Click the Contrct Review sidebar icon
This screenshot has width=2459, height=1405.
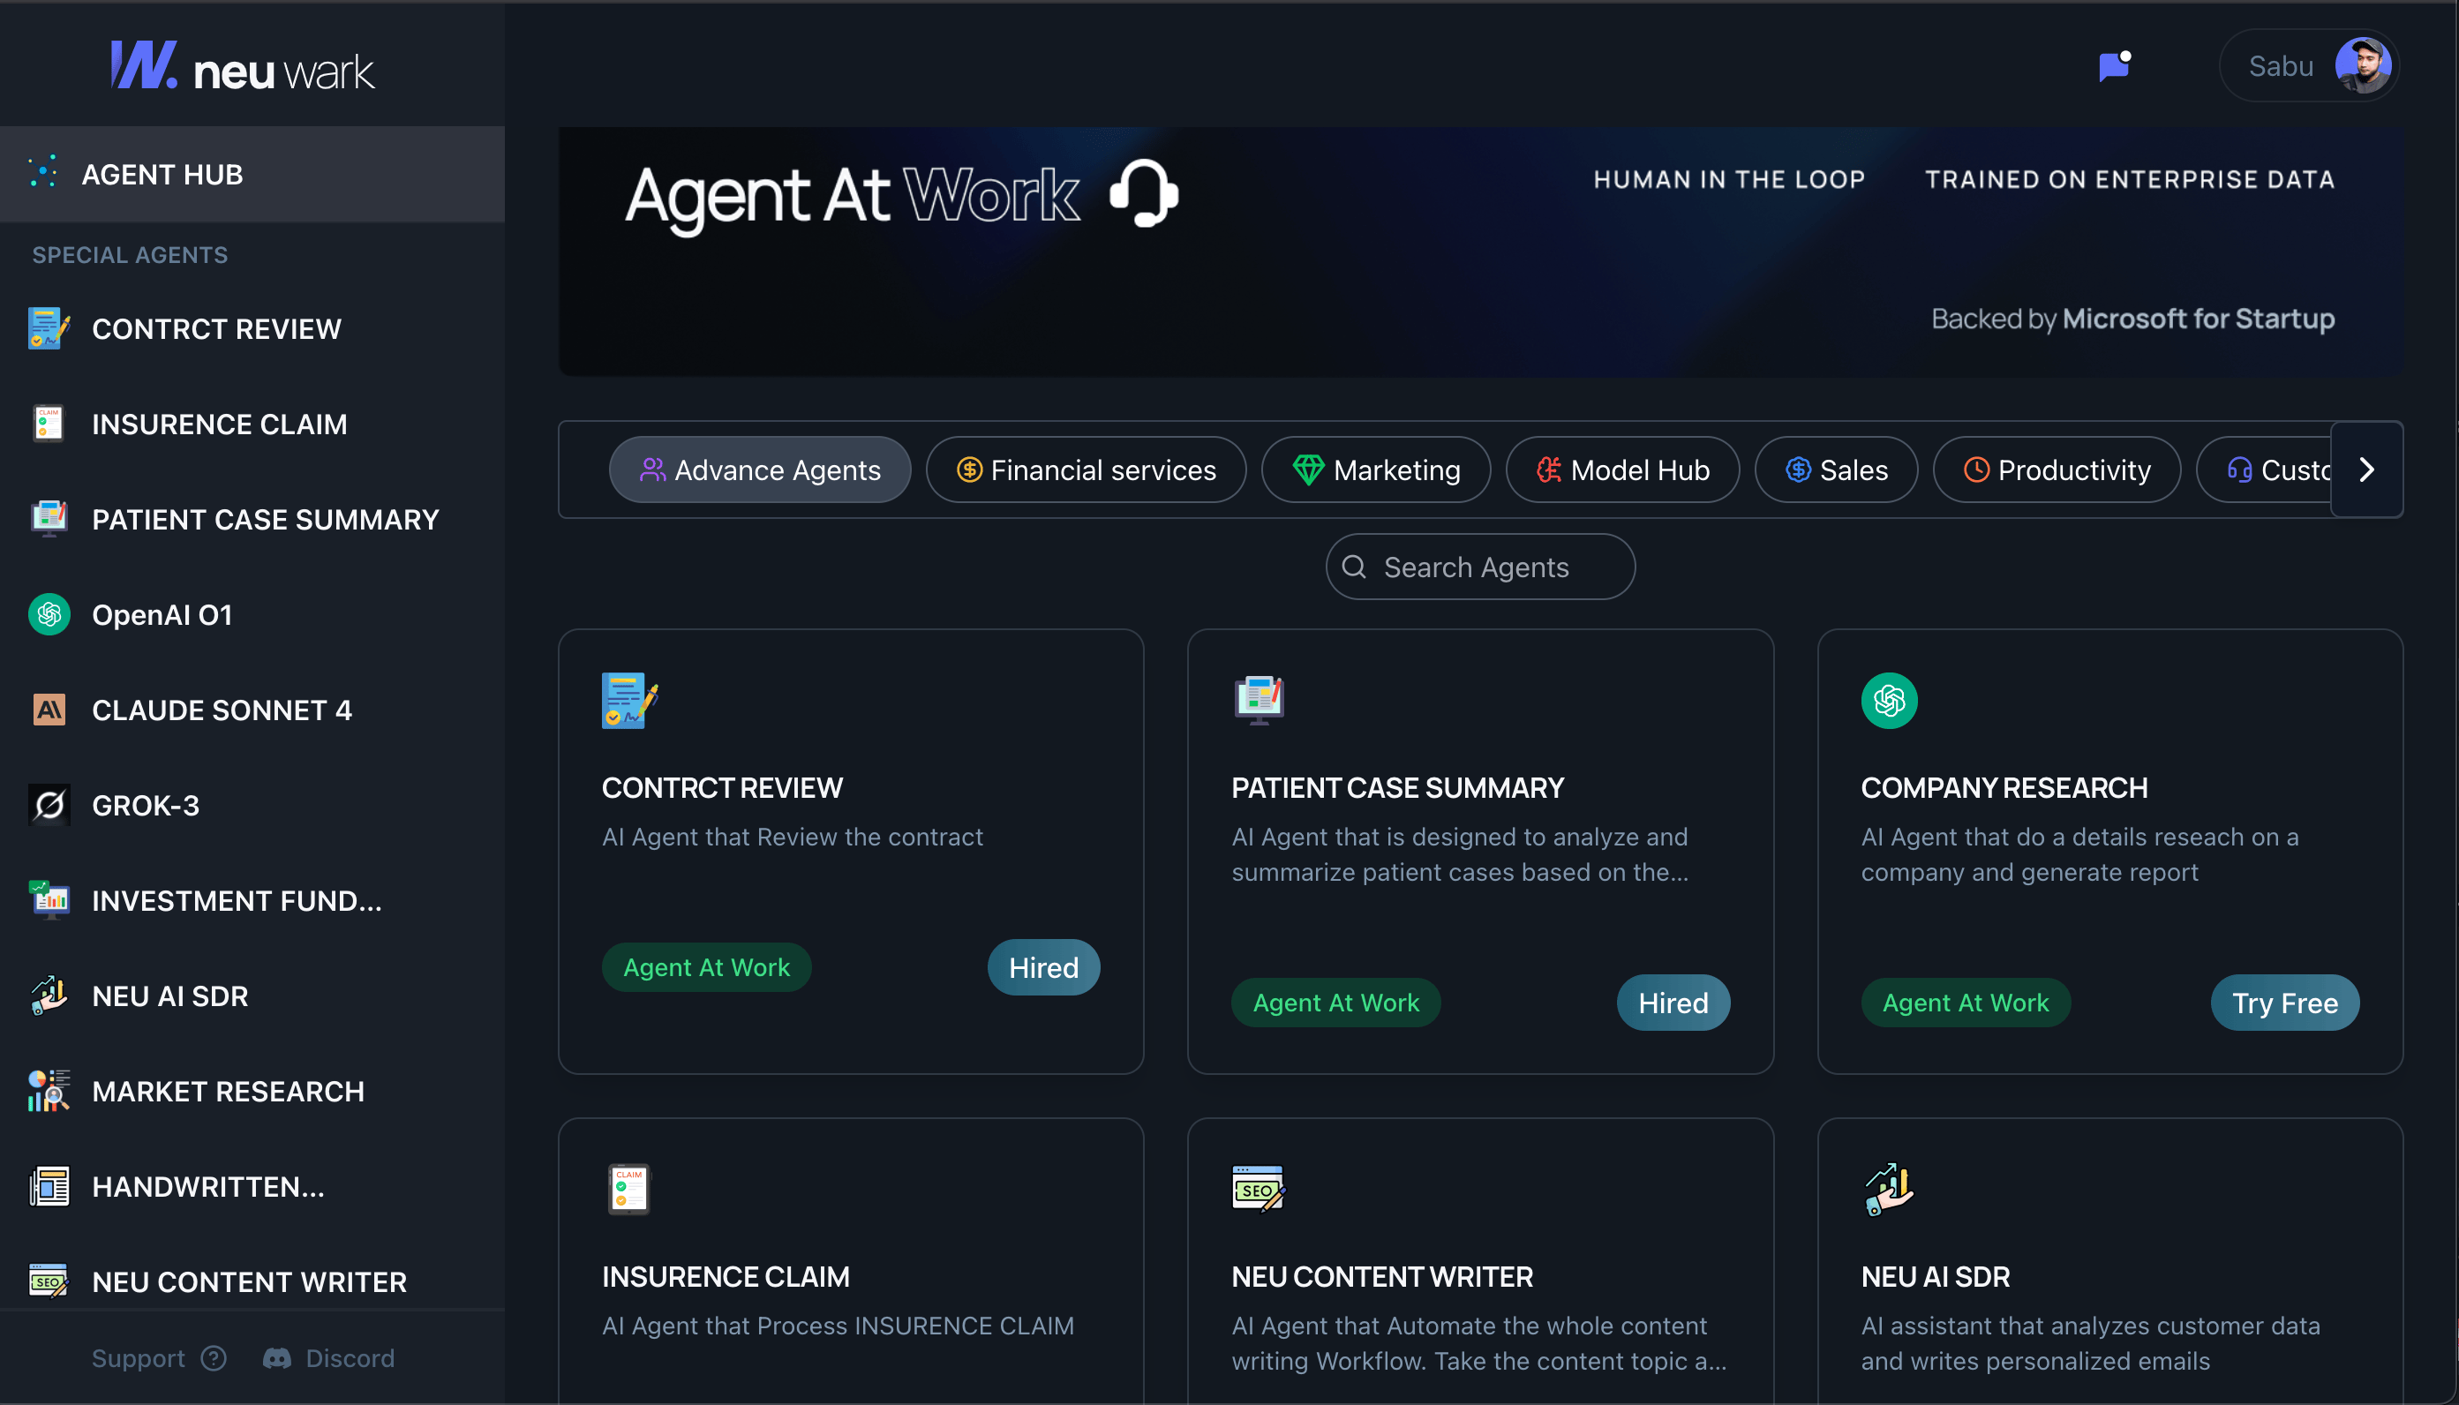[49, 328]
